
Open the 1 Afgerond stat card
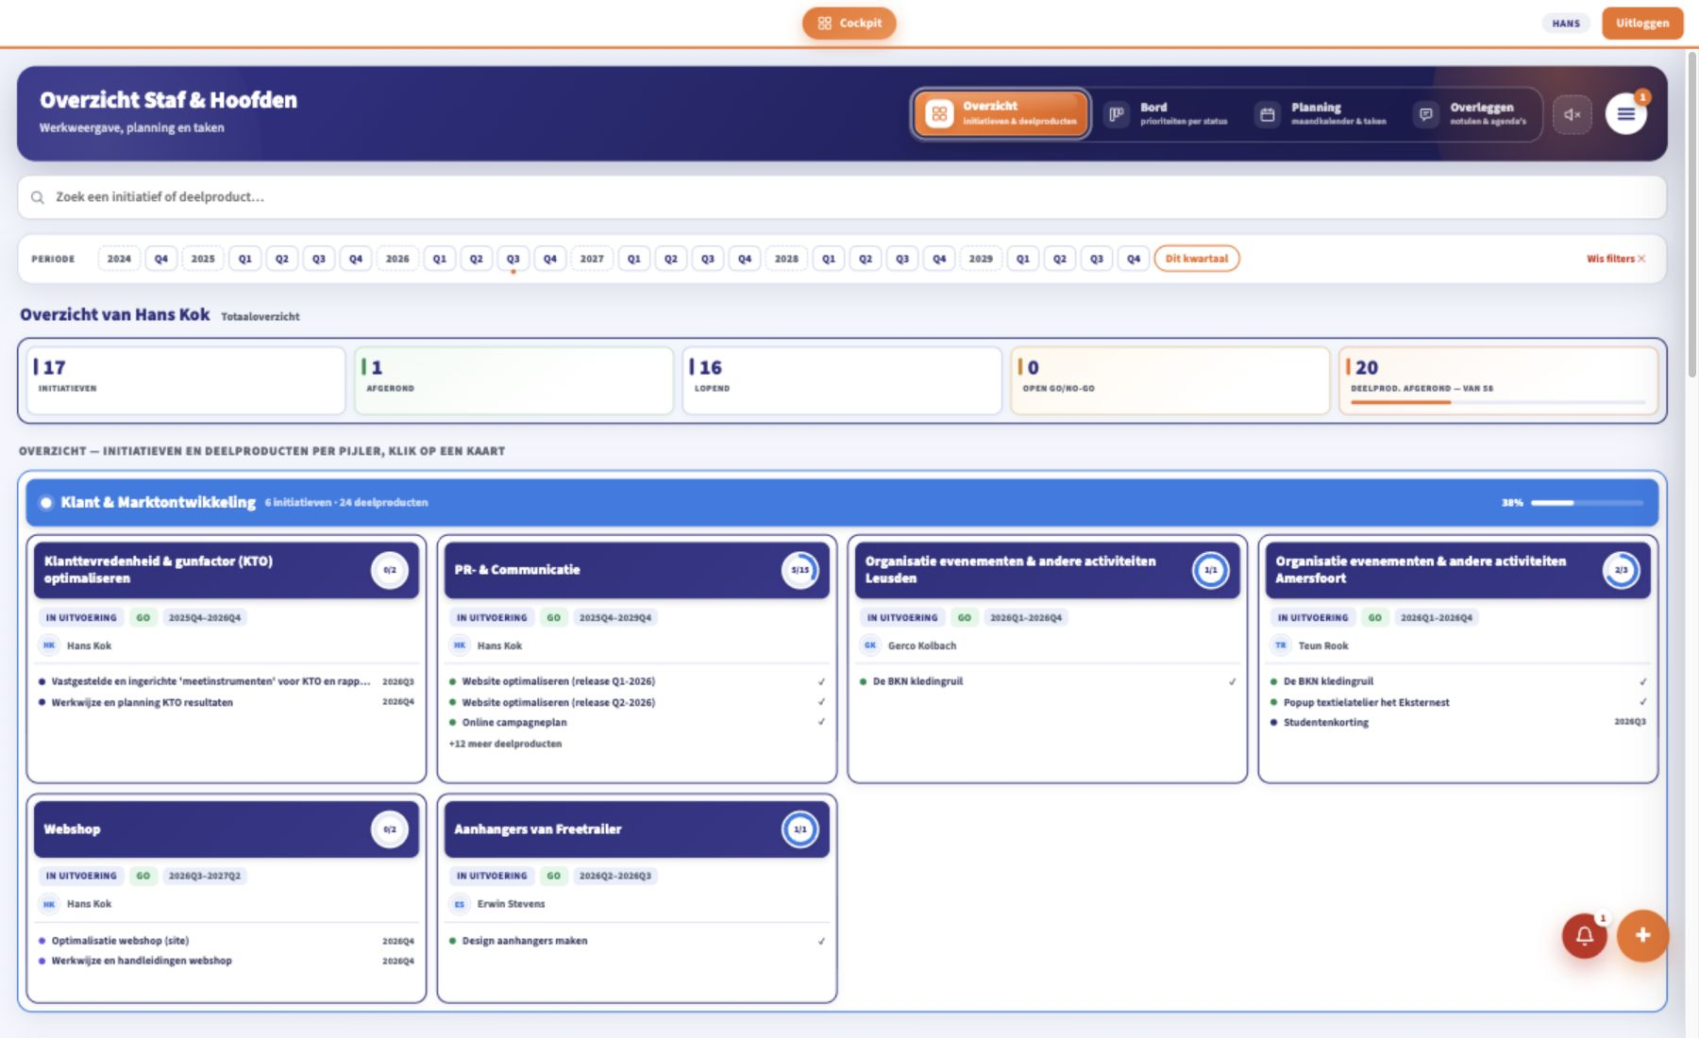(513, 380)
